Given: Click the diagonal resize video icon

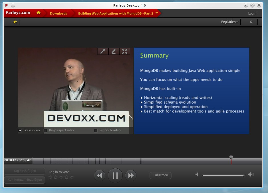Looking at the screenshot, I should point(103,51).
